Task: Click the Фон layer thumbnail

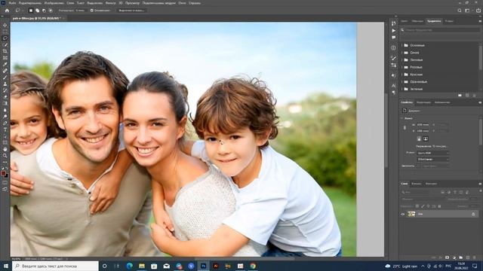Action: click(411, 214)
